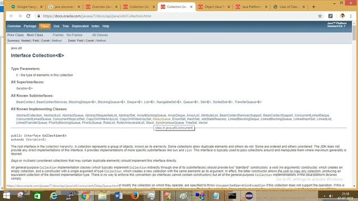Screen dimensions: 358x201
Task: Open the ConcurrentLinkedDeque class link
Action: tap(312, 116)
